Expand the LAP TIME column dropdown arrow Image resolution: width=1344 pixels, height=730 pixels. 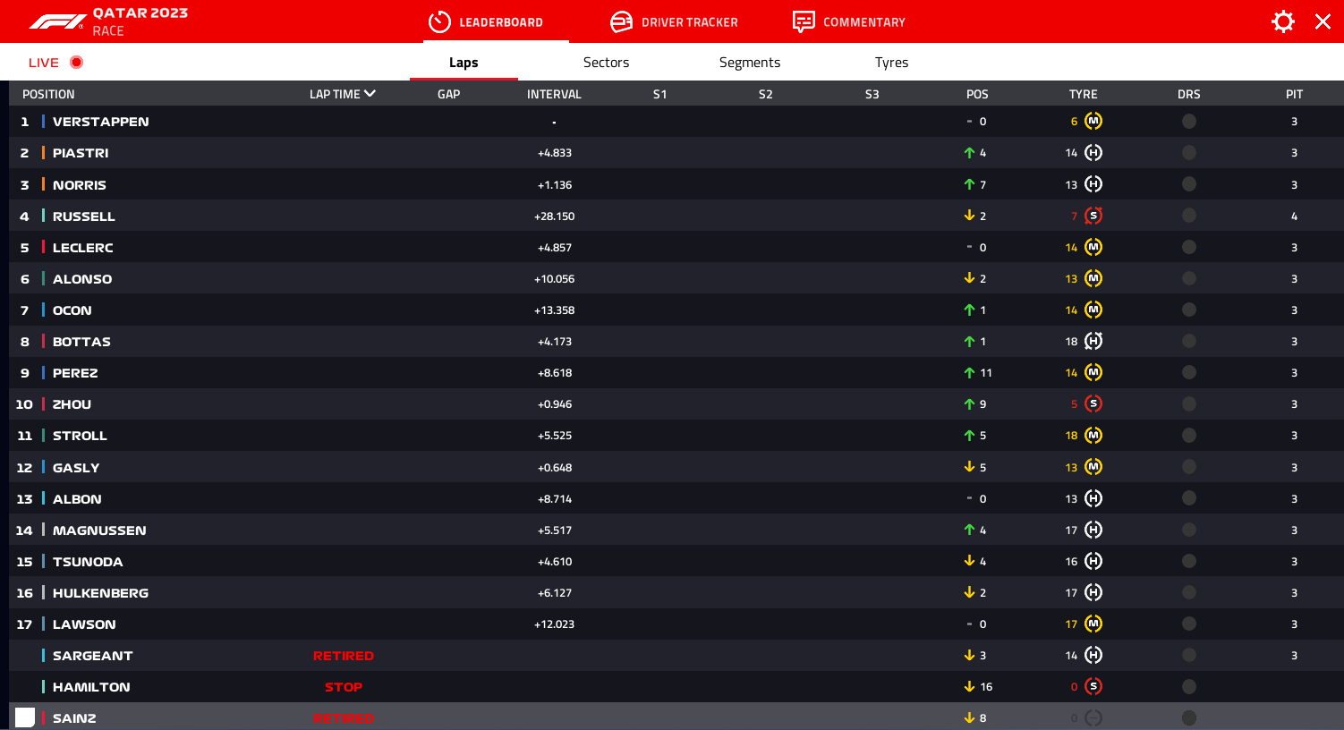[370, 93]
